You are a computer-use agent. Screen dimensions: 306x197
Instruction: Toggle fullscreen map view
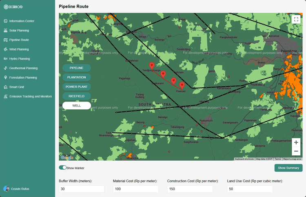pyautogui.click(x=296, y=19)
